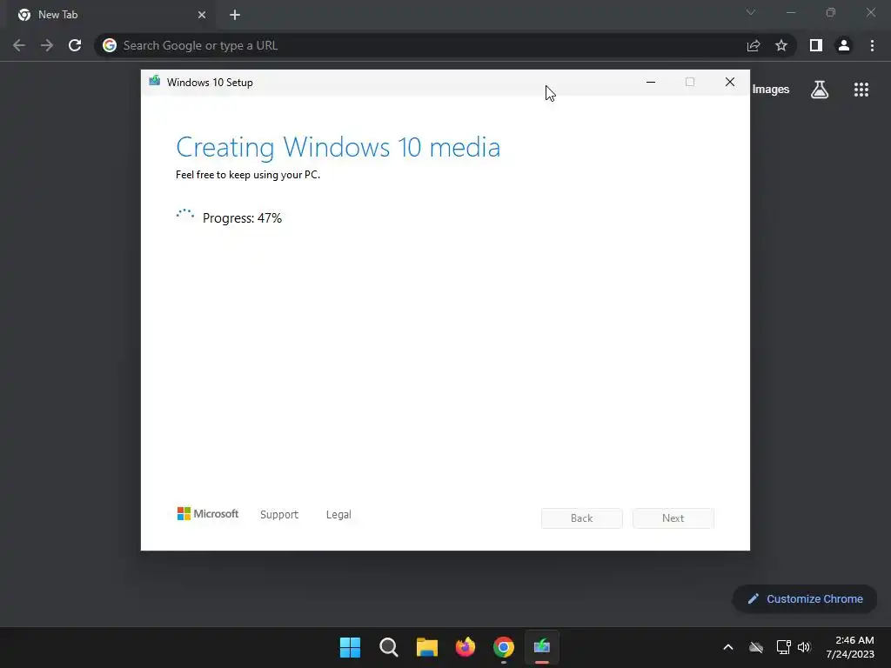Close the New Tab tab
This screenshot has width=891, height=668.
(202, 15)
